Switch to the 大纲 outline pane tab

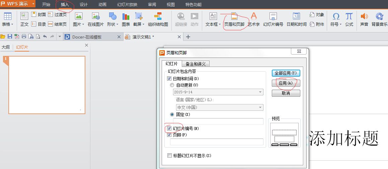[x=6, y=47]
